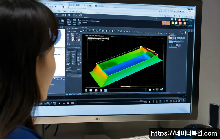220x139 pixels.
Task: Click the white document icon in the viewport's bottom bar
Action: coord(91,90)
